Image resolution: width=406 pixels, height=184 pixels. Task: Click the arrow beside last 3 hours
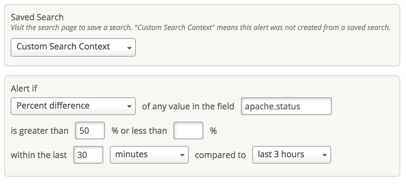[324, 156]
